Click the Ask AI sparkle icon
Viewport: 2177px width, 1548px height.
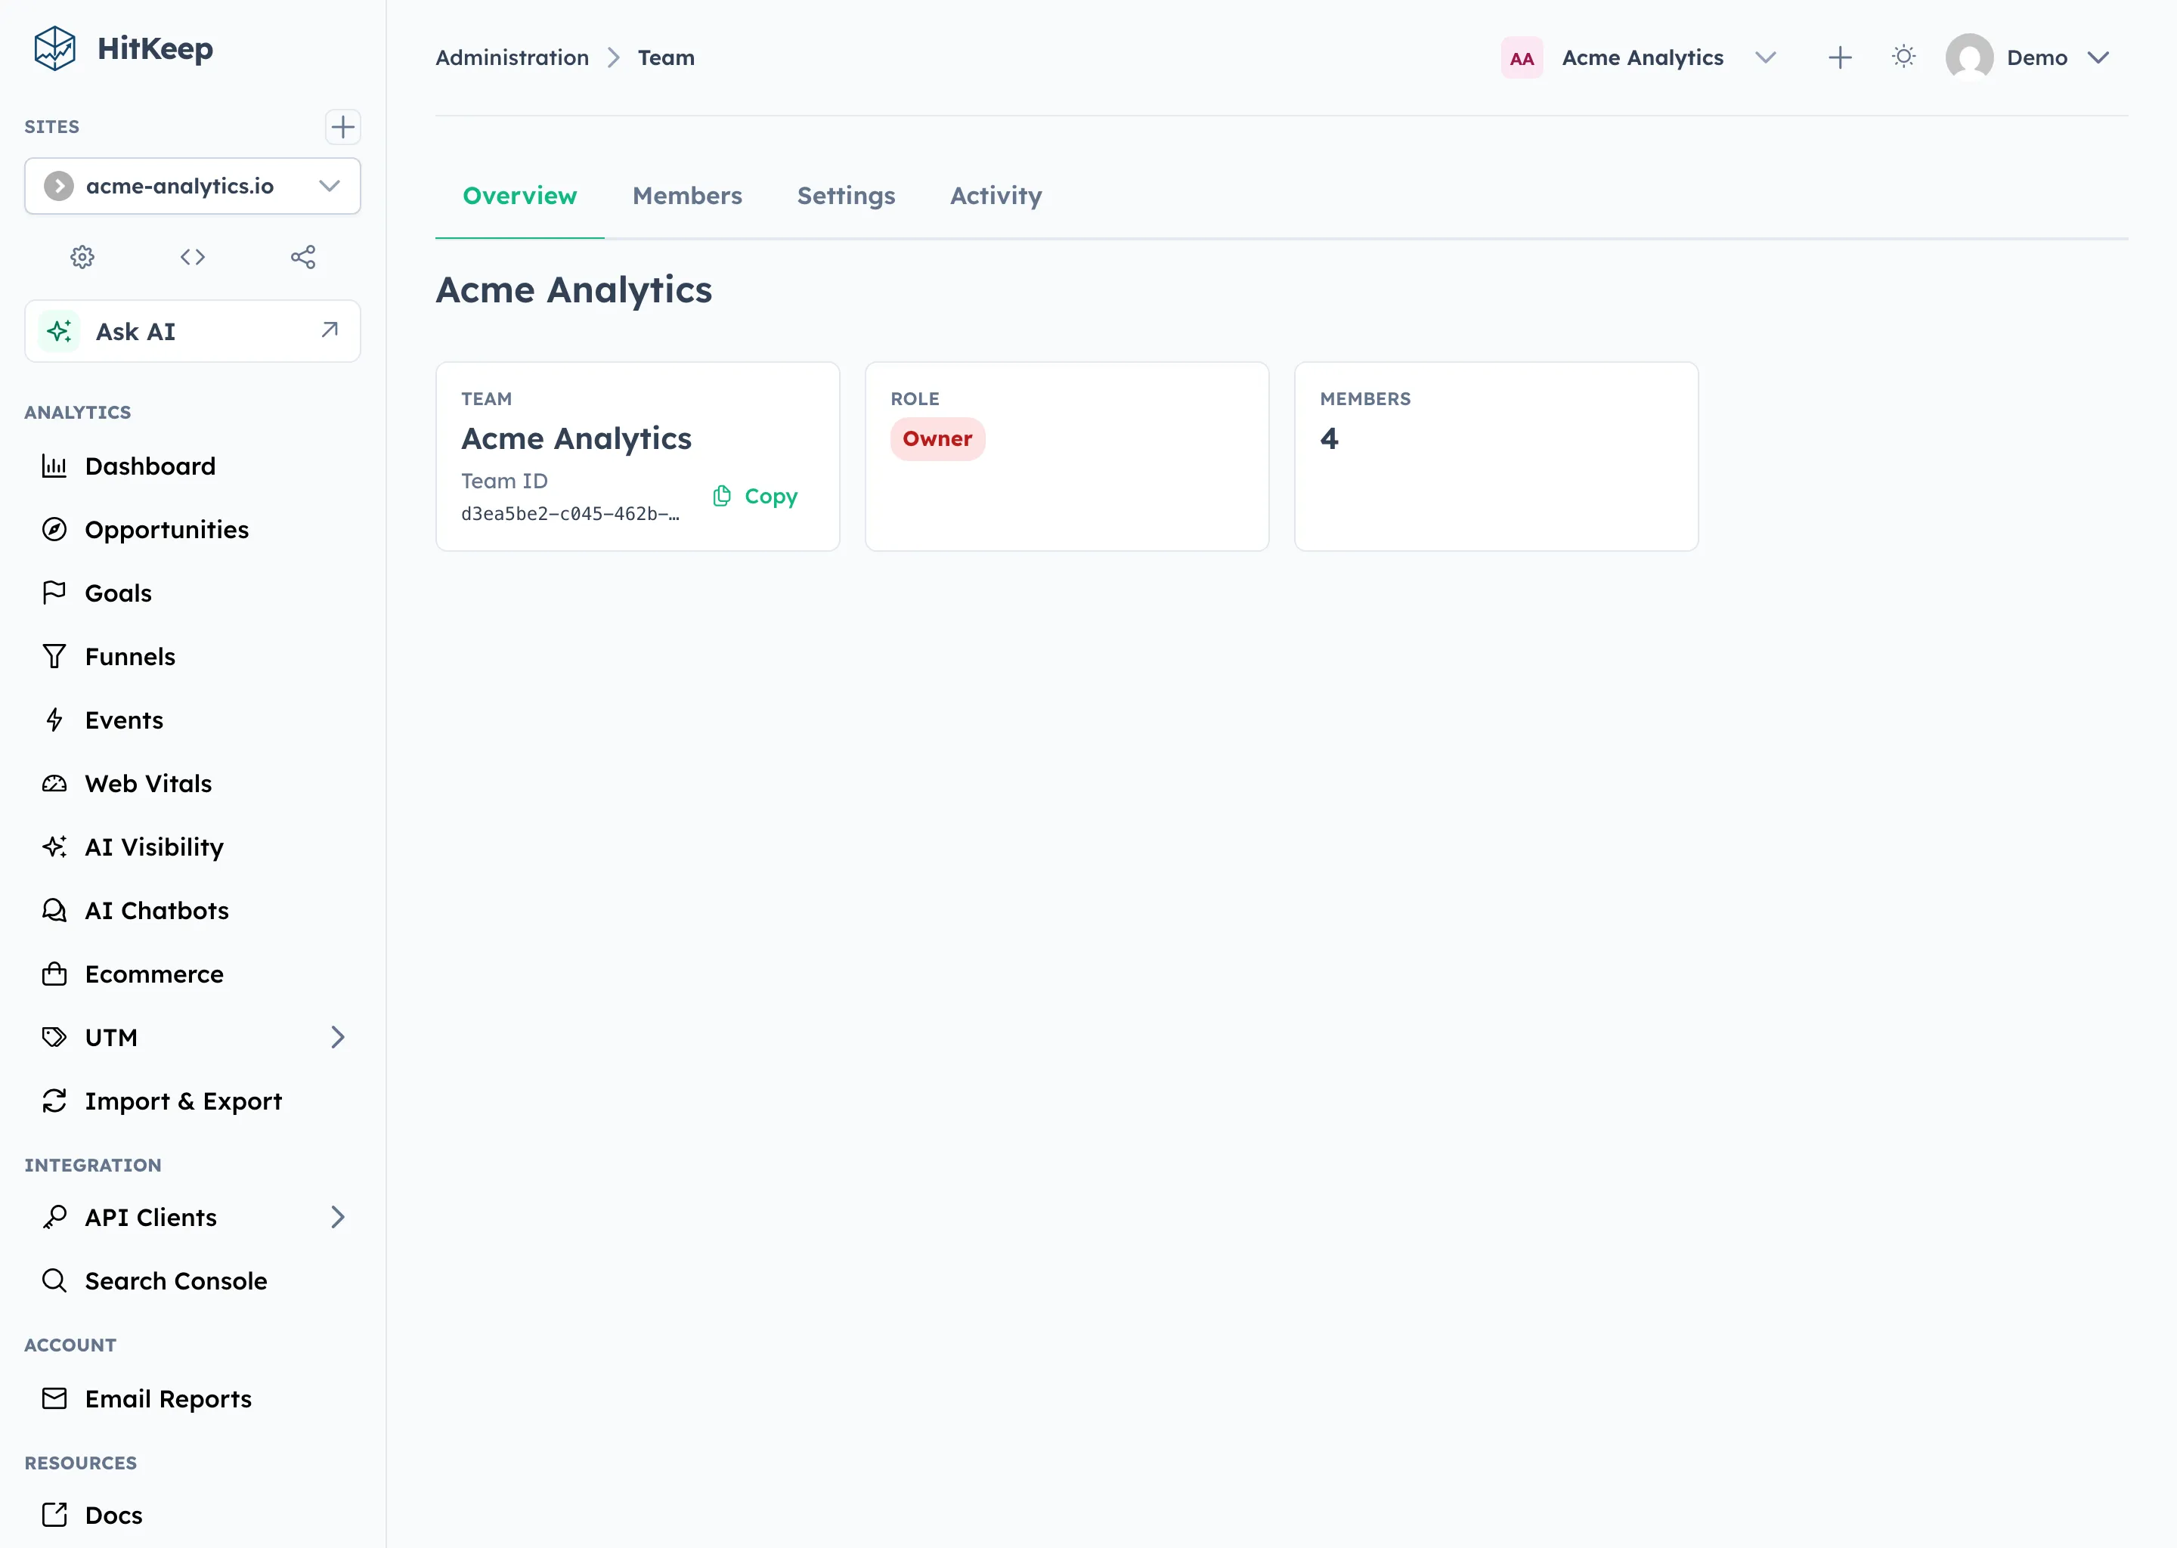[59, 331]
